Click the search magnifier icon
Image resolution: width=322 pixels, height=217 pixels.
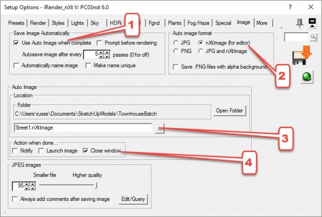pyautogui.click(x=313, y=37)
